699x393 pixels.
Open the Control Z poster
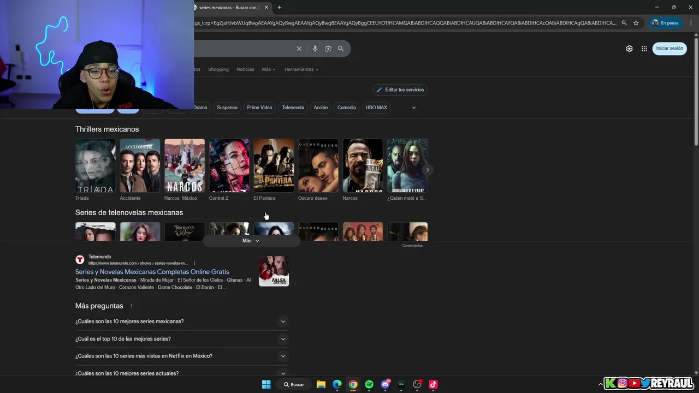tap(229, 165)
